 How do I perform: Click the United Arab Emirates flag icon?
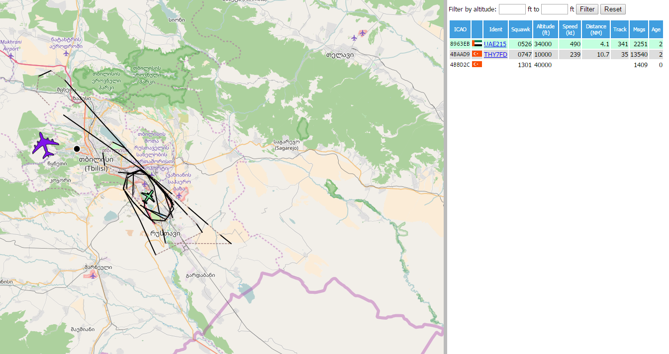(x=477, y=44)
